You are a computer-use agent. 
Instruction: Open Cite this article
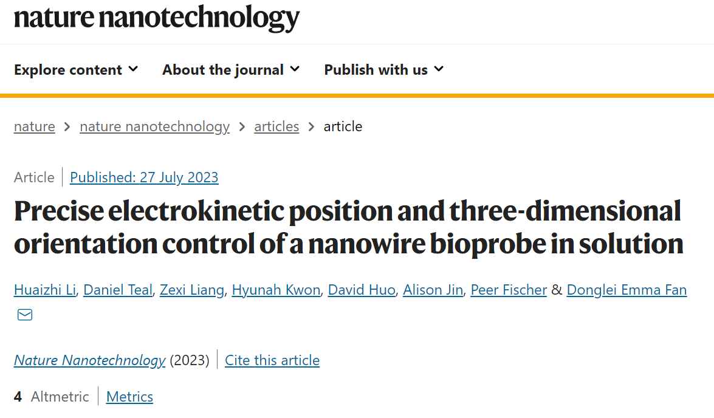point(272,360)
